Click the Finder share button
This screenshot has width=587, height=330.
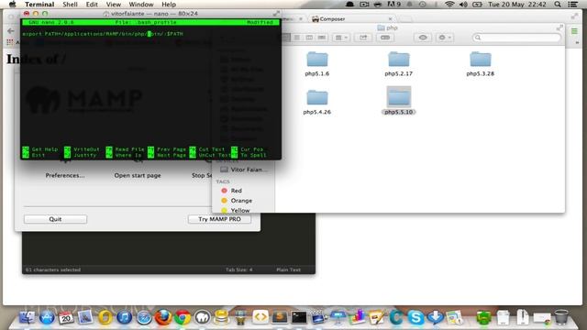[x=363, y=38]
